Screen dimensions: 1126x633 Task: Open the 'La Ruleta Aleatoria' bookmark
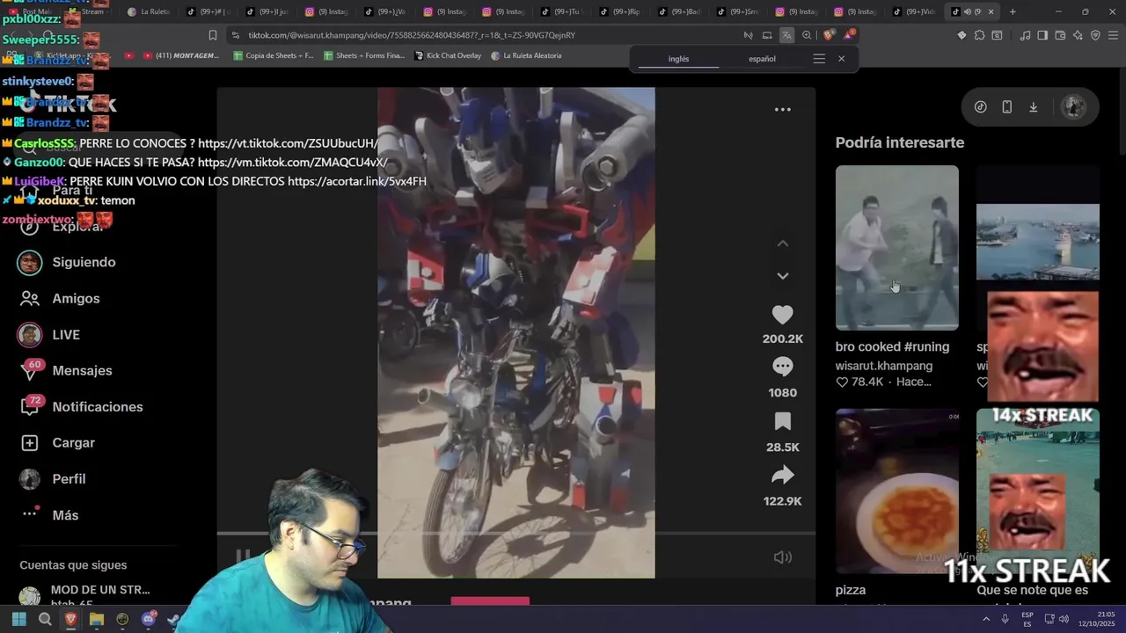pyautogui.click(x=526, y=55)
